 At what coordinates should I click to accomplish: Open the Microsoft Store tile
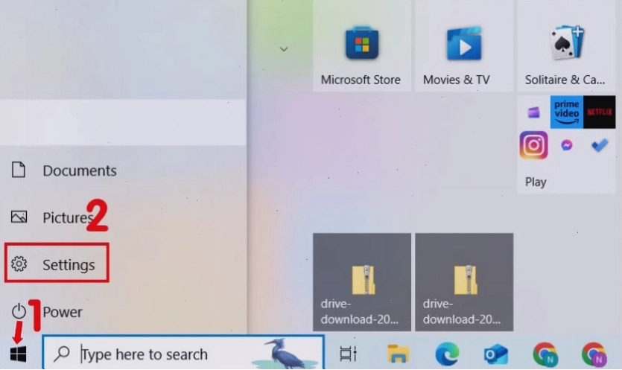pos(361,45)
